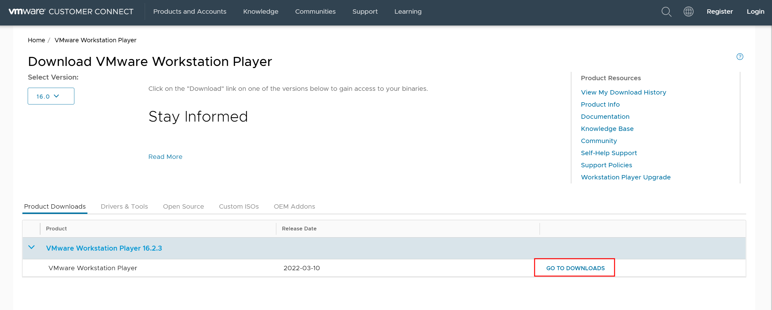Screen dimensions: 772x310
Task: Click the VMware Workstation Player product cell
Action: (x=93, y=268)
